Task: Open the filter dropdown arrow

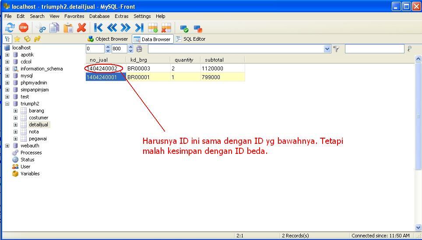Action: [x=327, y=49]
